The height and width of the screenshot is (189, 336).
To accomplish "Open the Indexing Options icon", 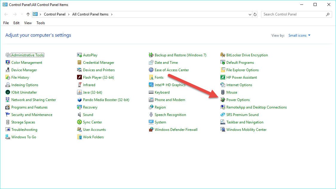I will click(8, 85).
